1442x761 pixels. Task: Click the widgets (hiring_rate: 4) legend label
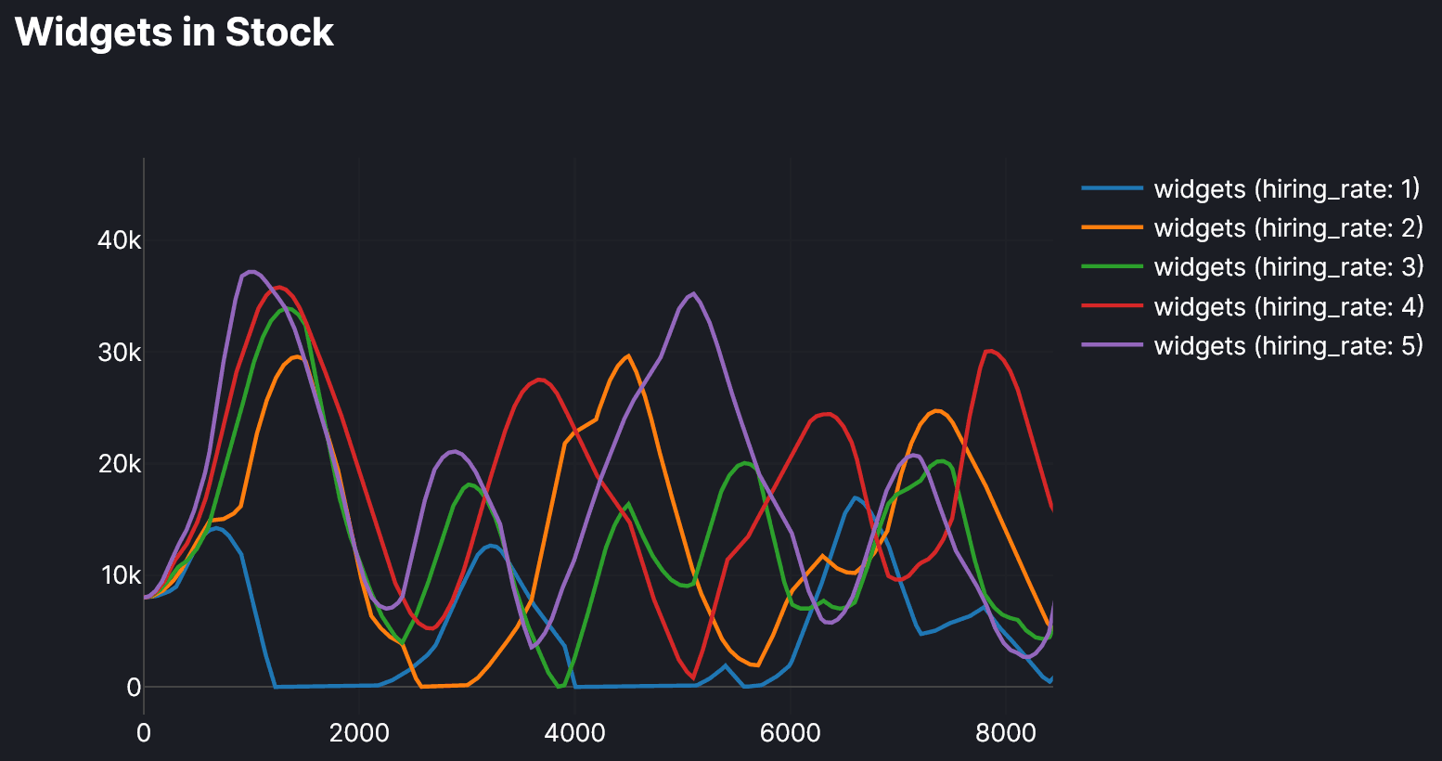1287,307
